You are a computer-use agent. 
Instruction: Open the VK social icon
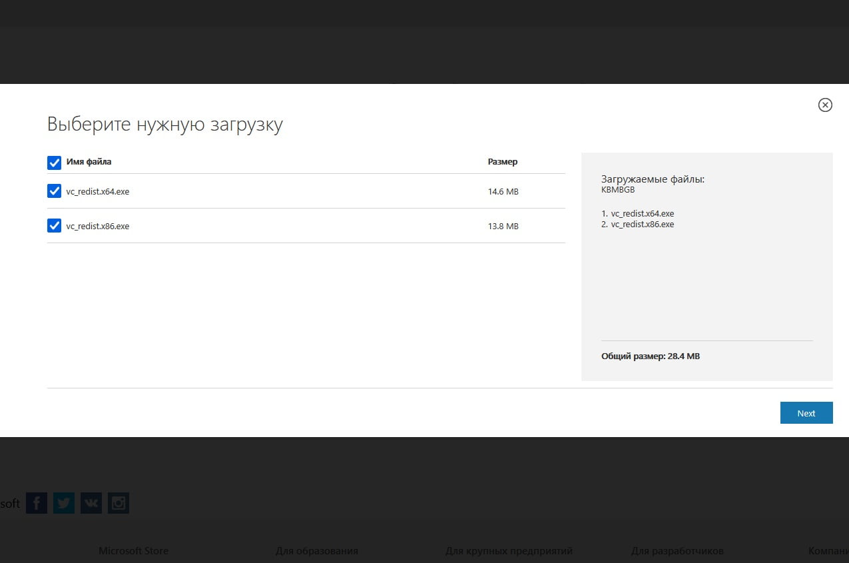[x=91, y=503]
